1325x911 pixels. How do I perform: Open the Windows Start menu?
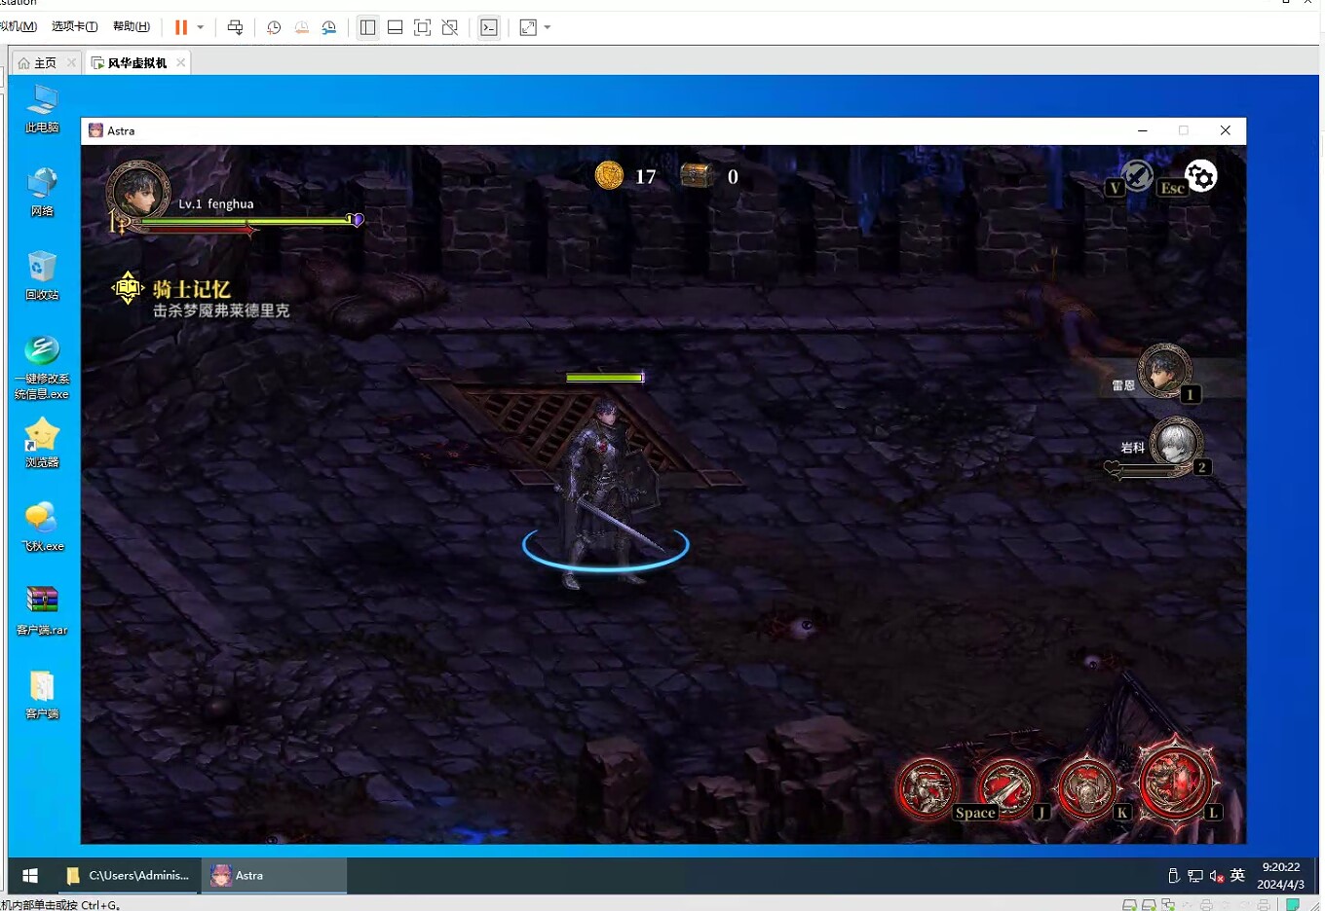pyautogui.click(x=30, y=876)
